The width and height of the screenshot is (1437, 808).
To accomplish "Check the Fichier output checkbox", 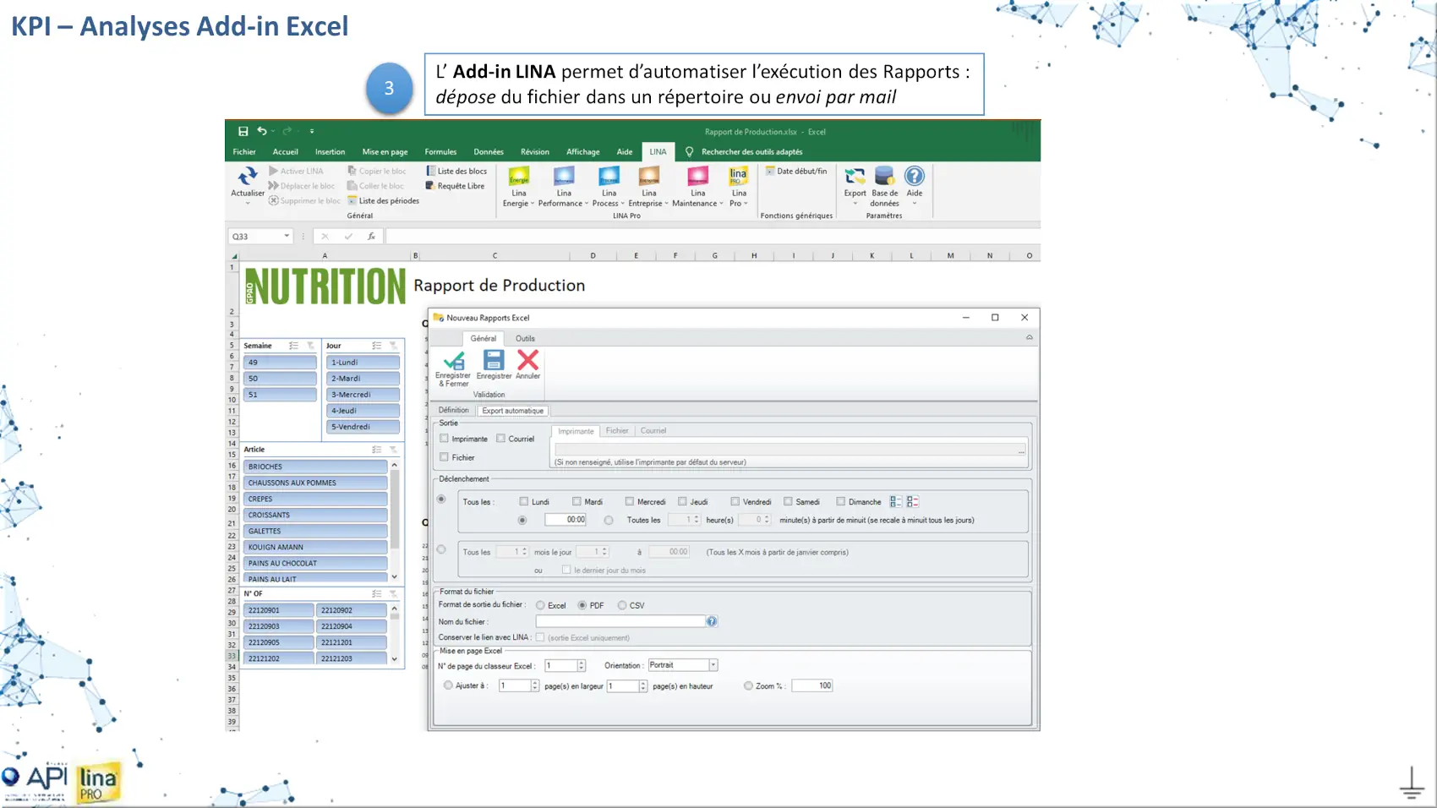I will pos(444,457).
